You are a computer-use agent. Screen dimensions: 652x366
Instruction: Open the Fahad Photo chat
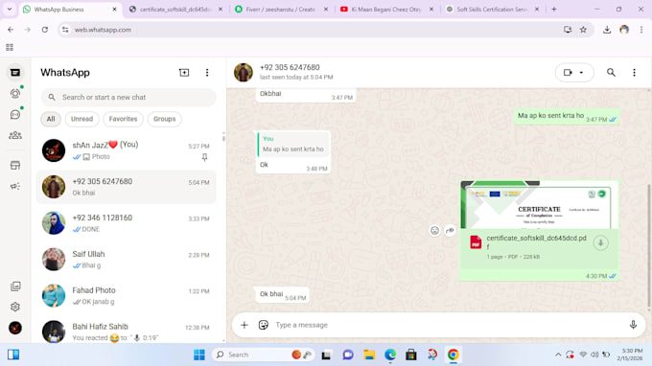pos(127,295)
